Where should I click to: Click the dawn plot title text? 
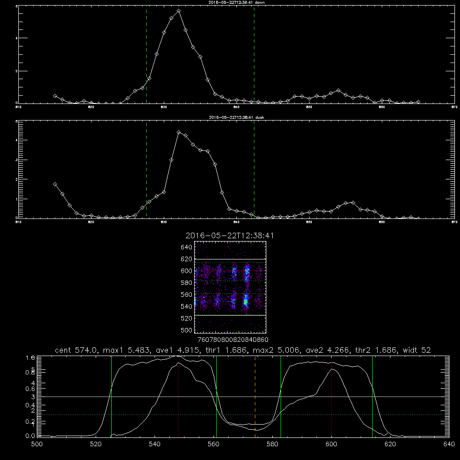[236, 2]
